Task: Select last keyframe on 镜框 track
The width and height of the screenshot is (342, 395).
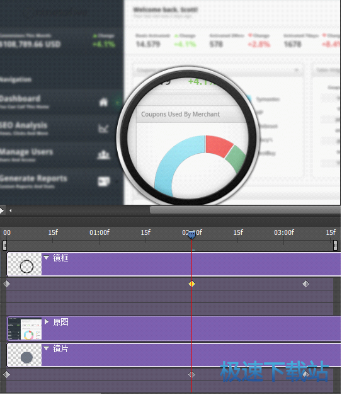Action: [305, 284]
